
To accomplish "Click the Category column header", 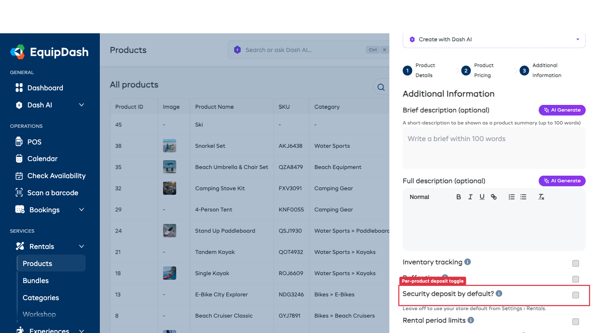I will point(327,107).
